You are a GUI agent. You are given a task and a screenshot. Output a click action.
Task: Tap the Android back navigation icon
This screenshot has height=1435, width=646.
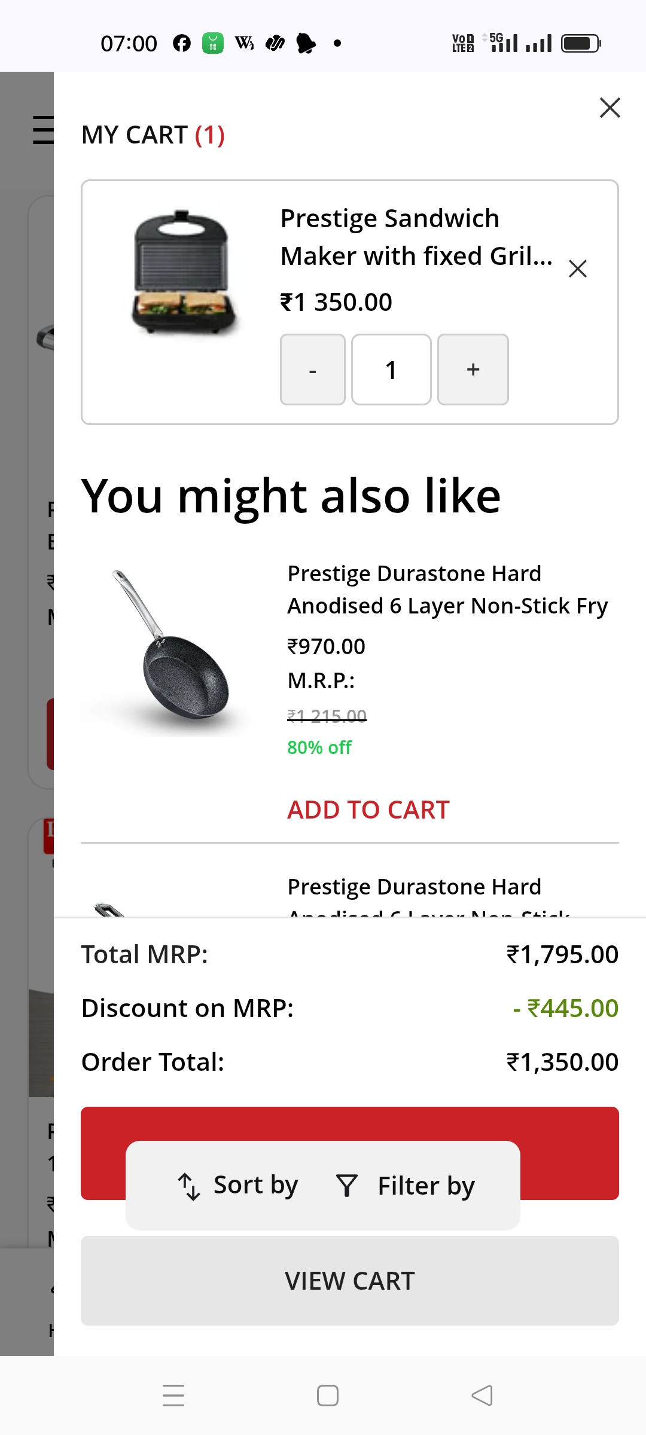pos(482,1396)
